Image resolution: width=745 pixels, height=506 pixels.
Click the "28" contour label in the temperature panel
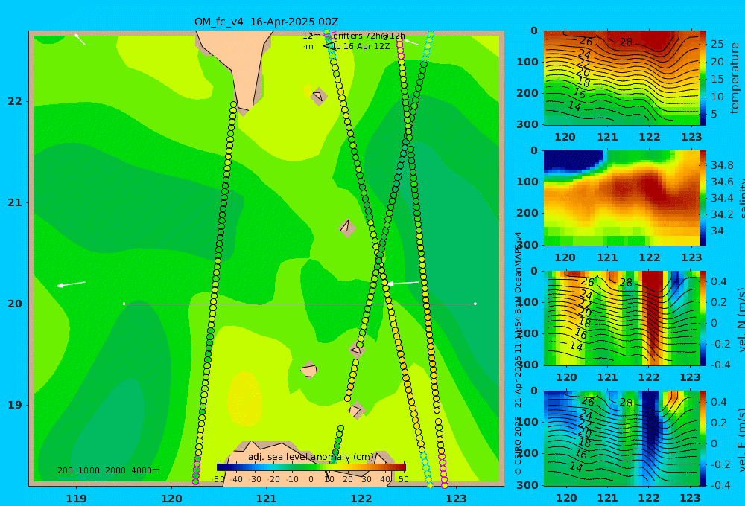pos(626,42)
